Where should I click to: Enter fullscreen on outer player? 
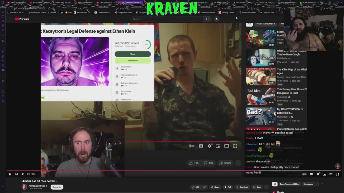click(337, 174)
